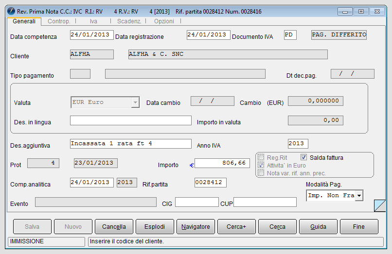The image size is (392, 254).
Task: Click the blue euro currency icon beside Importo
Action: point(192,165)
